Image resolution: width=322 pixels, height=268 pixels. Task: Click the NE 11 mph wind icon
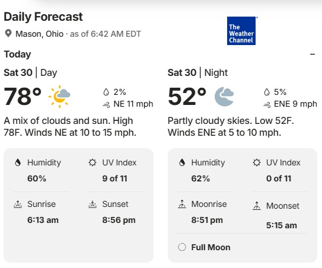[x=106, y=105]
